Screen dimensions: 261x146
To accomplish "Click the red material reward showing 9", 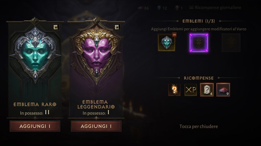I will tap(223, 90).
